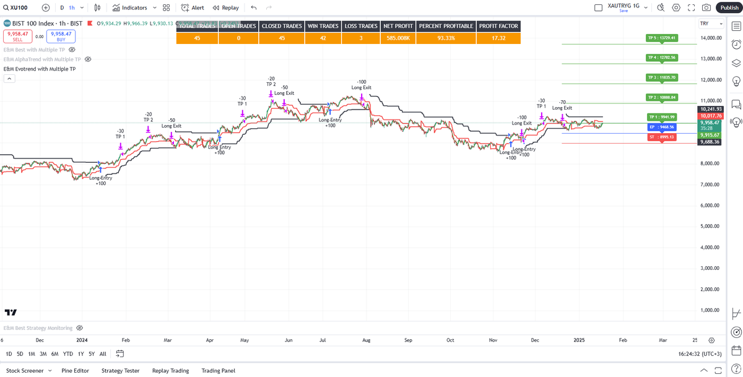The image size is (743, 377).
Task: Open the Help Center question icon
Action: click(736, 370)
